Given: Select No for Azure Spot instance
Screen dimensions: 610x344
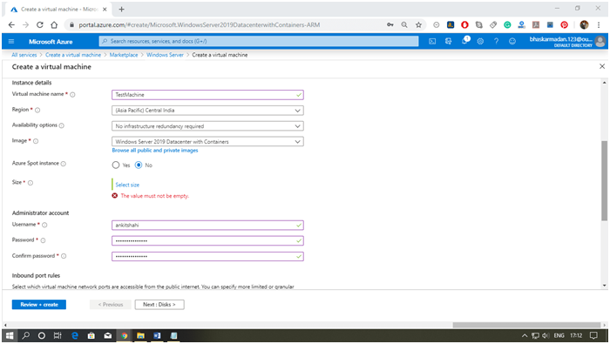Looking at the screenshot, I should 139,165.
